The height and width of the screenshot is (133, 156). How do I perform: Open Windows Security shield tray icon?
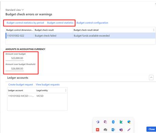tap(129, 122)
